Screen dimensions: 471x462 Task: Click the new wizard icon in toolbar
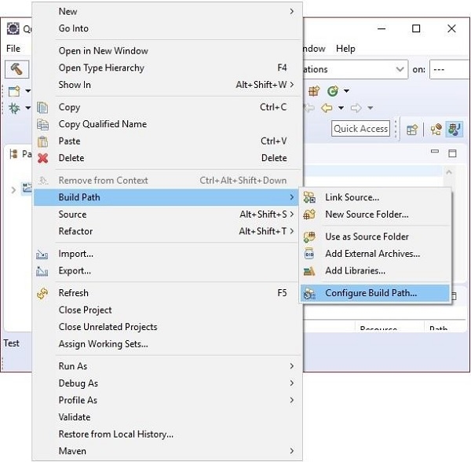tap(14, 91)
